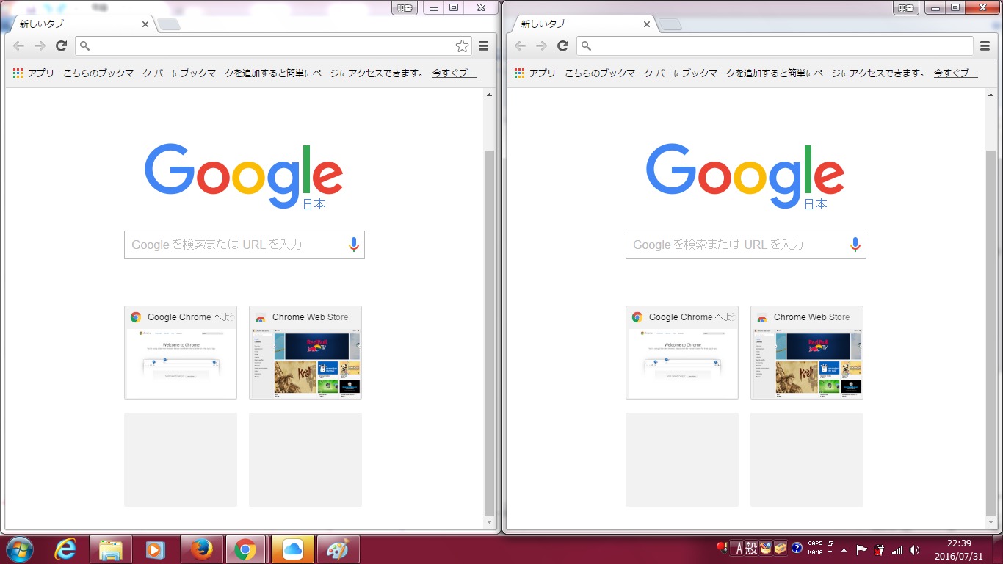Open the アプリ shortcut in the right bookmarks bar
The width and height of the screenshot is (1003, 564).
[x=535, y=73]
